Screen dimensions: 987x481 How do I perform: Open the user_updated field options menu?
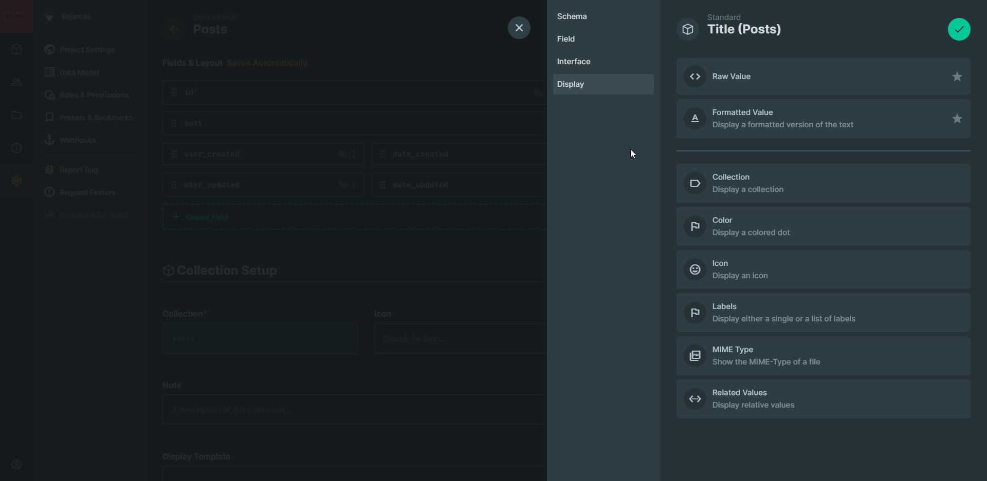[354, 185]
